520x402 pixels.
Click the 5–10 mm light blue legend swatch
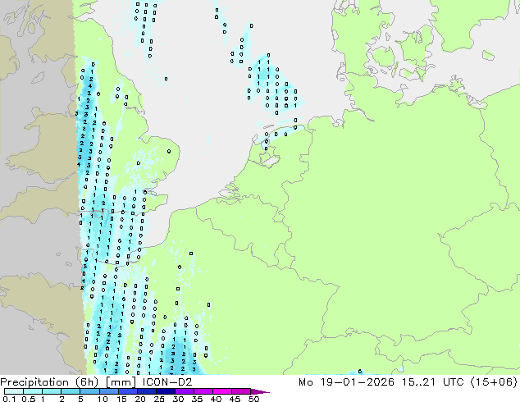[89, 391]
